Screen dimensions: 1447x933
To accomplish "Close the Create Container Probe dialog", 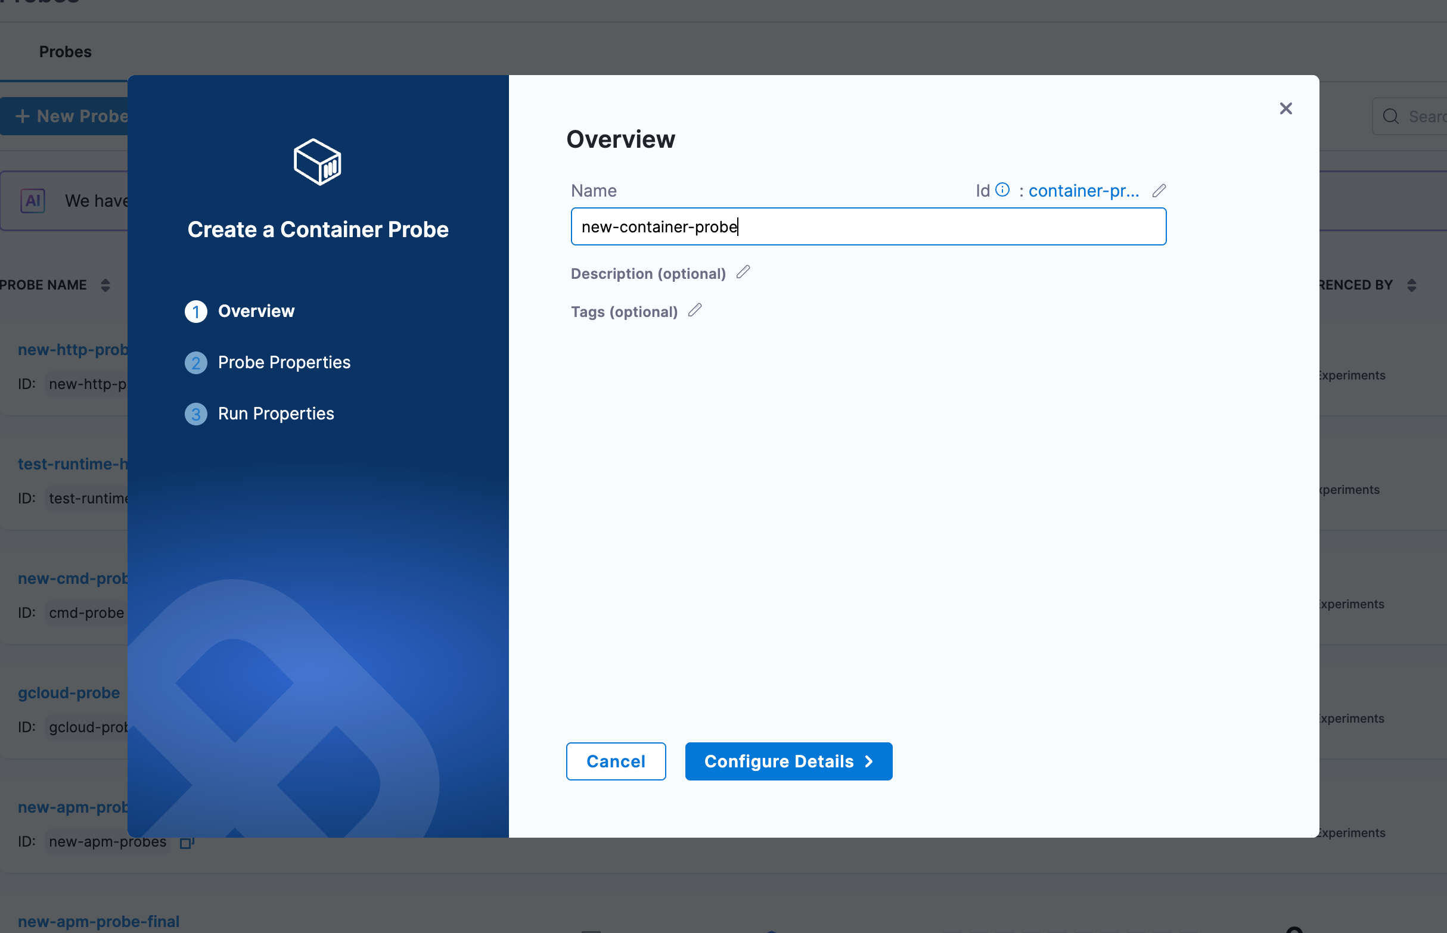I will 1285,108.
